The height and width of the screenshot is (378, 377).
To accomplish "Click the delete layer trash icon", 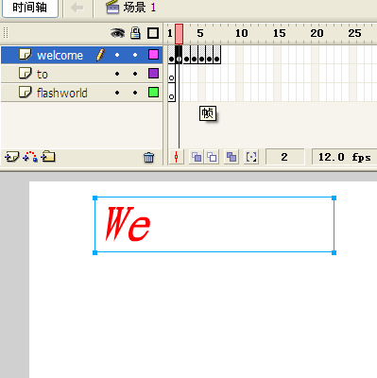I will click(149, 157).
